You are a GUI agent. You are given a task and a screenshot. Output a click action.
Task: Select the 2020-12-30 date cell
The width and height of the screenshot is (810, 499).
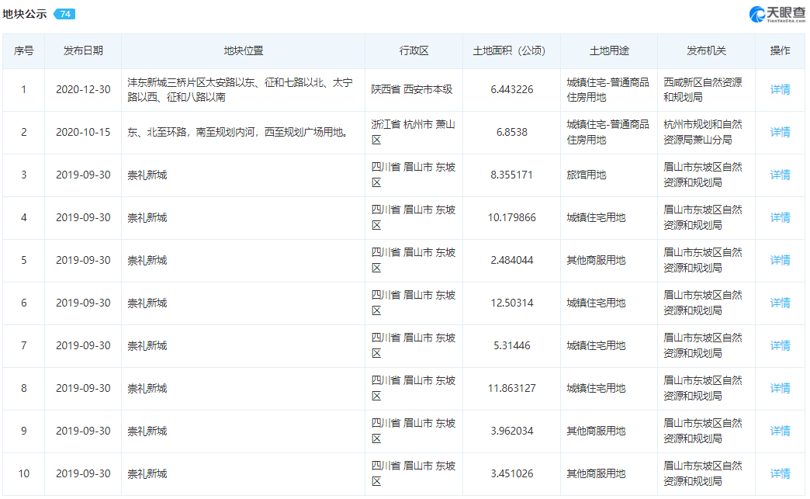point(83,89)
